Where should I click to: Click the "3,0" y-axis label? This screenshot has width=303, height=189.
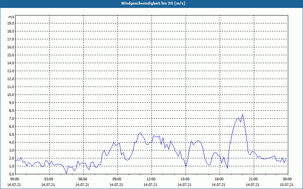click(x=11, y=150)
